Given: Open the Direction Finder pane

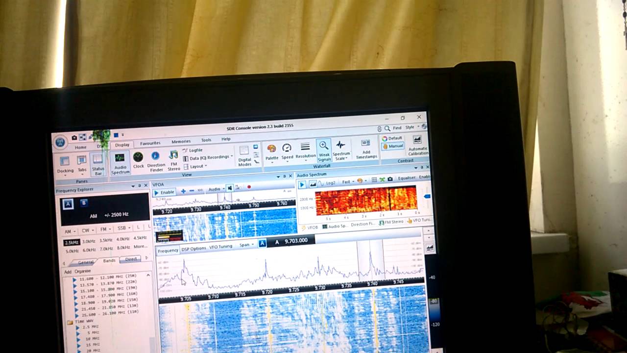Looking at the screenshot, I should (156, 161).
